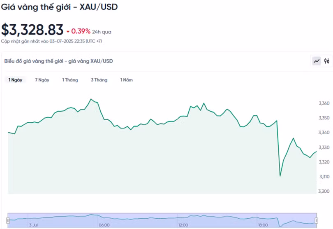Click the chart title Biểu đồ giá vàng
This screenshot has width=333, height=229.
coord(58,61)
